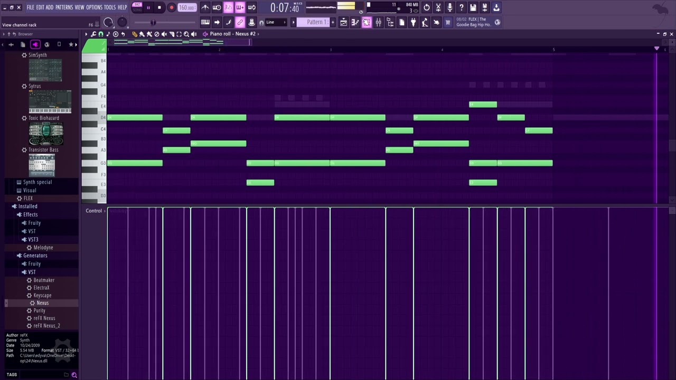The image size is (676, 380).
Task: Select SimSynth in the browser
Action: coord(37,55)
